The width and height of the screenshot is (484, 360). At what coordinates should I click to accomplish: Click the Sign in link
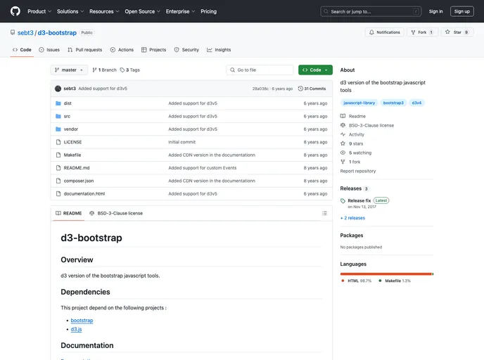pos(435,11)
